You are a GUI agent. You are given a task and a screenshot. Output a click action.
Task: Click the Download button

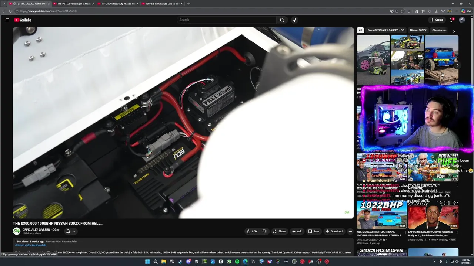334,231
